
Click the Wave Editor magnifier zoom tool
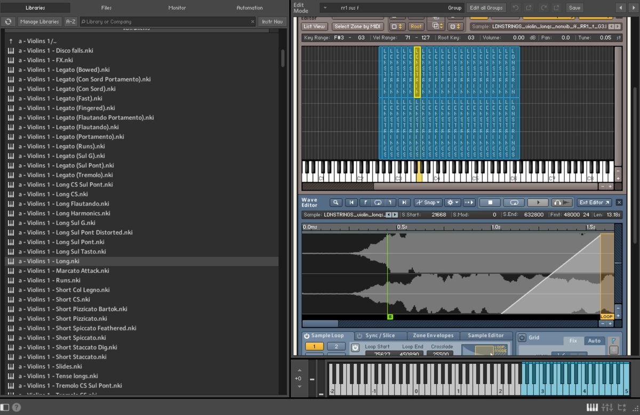336,202
